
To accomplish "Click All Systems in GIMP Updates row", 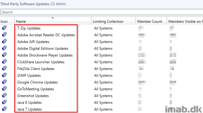I will tap(103, 76).
